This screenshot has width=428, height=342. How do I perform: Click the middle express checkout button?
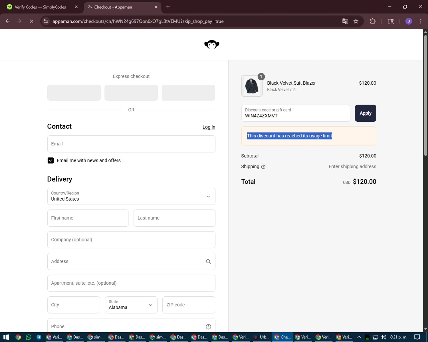point(131,93)
